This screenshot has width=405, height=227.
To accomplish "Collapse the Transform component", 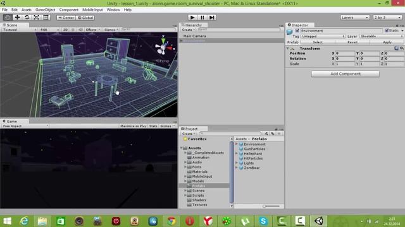I will click(x=287, y=49).
